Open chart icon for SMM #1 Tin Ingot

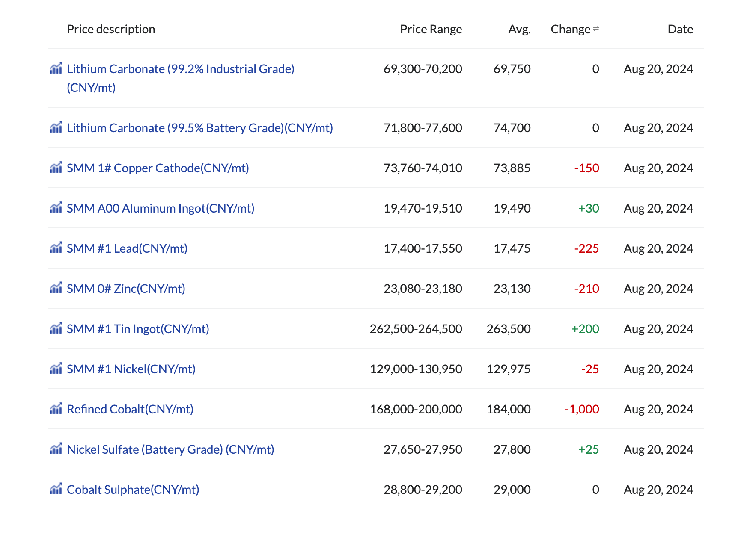pyautogui.click(x=56, y=328)
